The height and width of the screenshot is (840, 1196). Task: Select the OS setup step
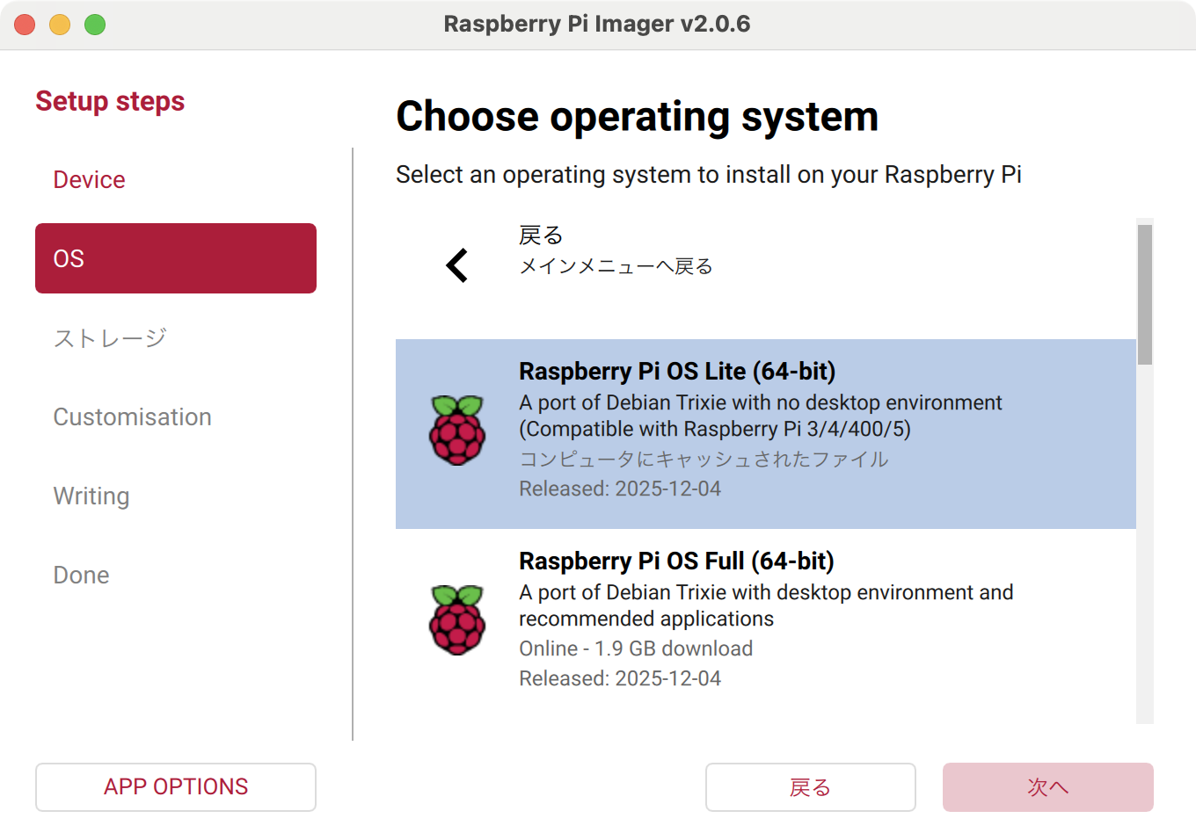176,258
